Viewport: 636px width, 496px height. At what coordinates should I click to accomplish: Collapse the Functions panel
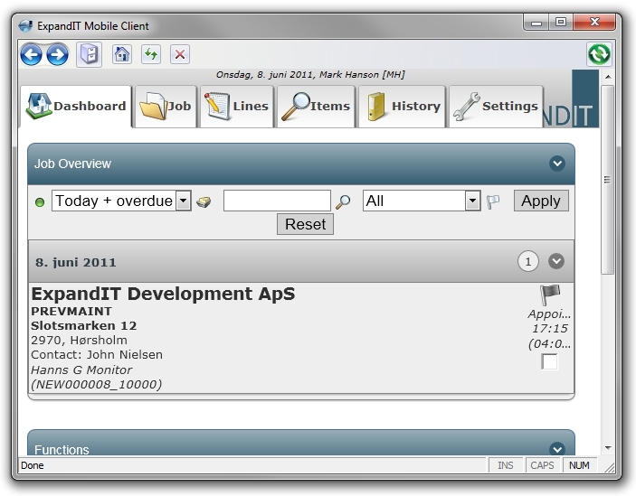point(557,449)
